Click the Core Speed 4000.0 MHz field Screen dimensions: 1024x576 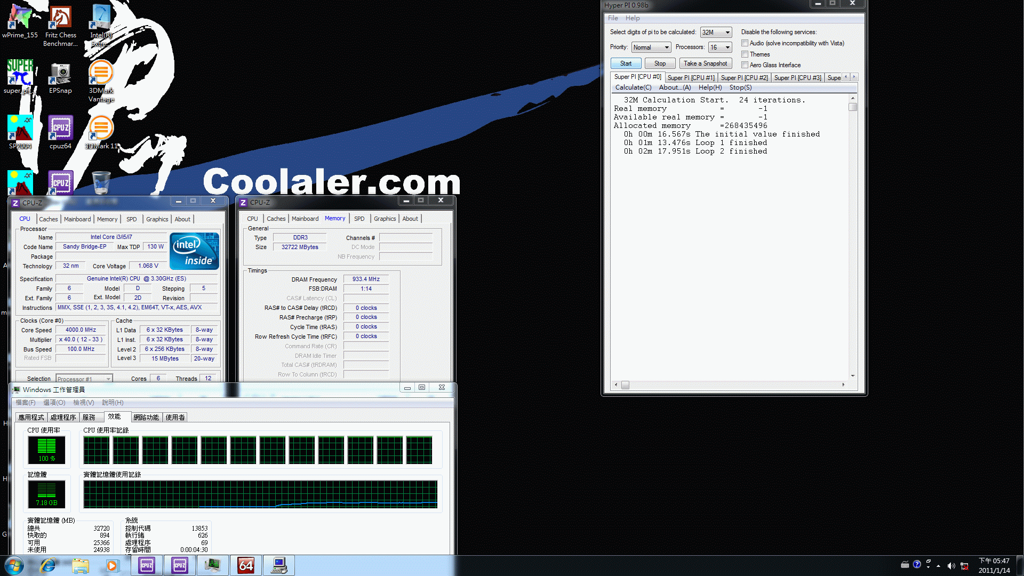pyautogui.click(x=81, y=330)
